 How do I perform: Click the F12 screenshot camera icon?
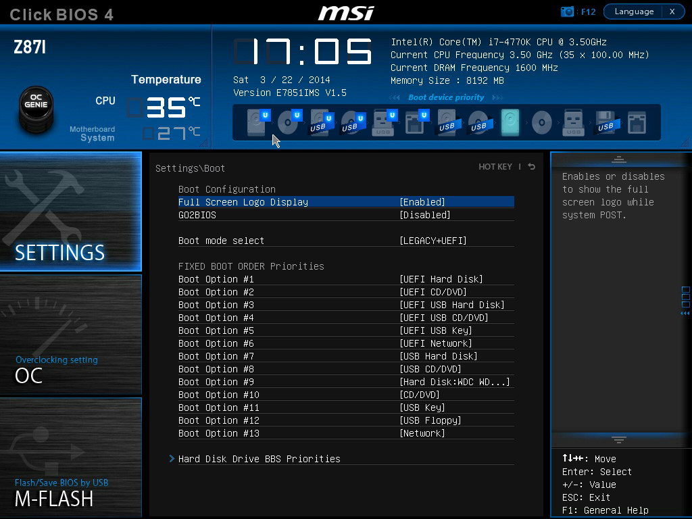pyautogui.click(x=567, y=11)
